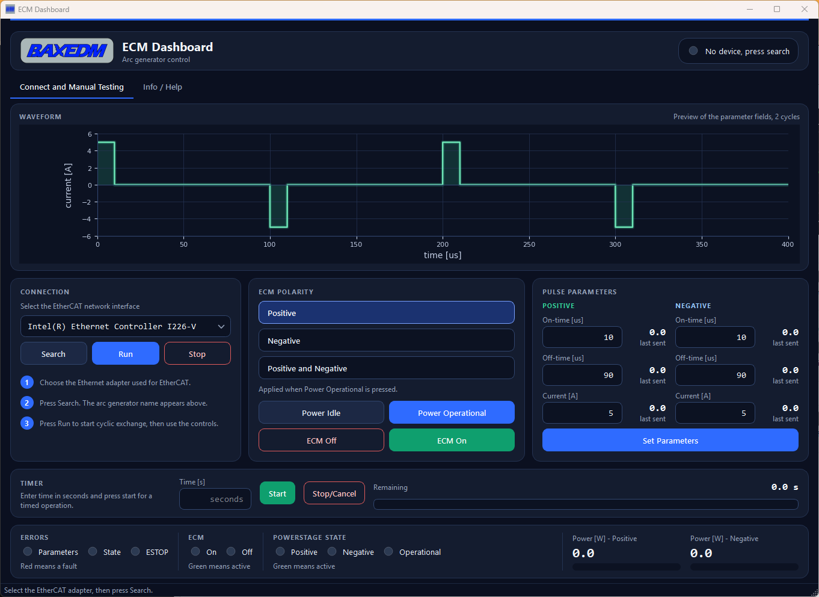The height and width of the screenshot is (597, 819).
Task: Click 'Select the EtherCAT adapter' status bar text
Action: click(78, 590)
